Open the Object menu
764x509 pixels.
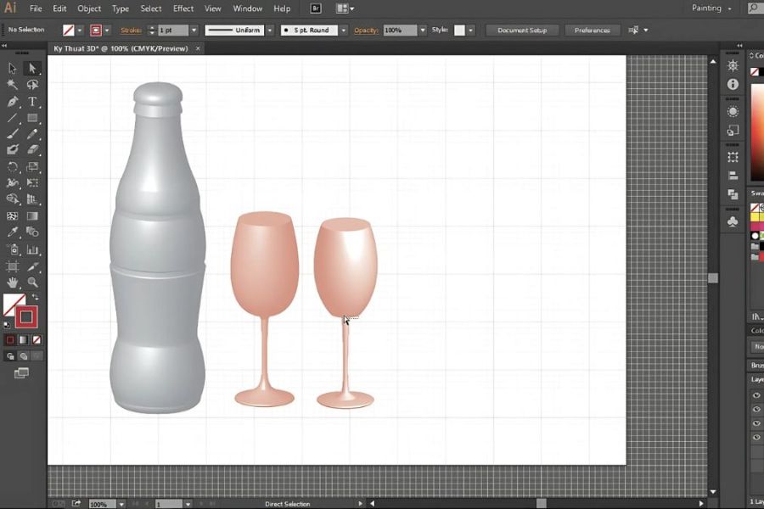tap(89, 8)
